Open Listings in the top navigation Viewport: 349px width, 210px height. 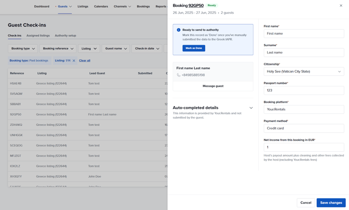83,6
